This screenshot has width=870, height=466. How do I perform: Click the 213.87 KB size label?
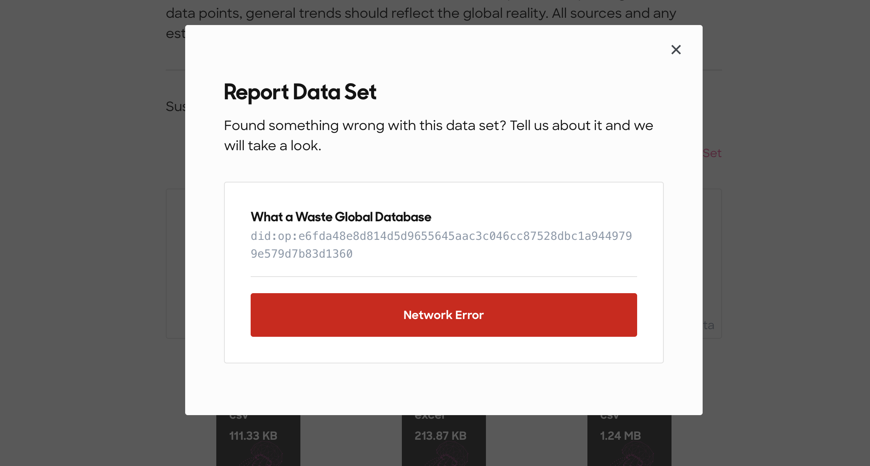tap(440, 435)
